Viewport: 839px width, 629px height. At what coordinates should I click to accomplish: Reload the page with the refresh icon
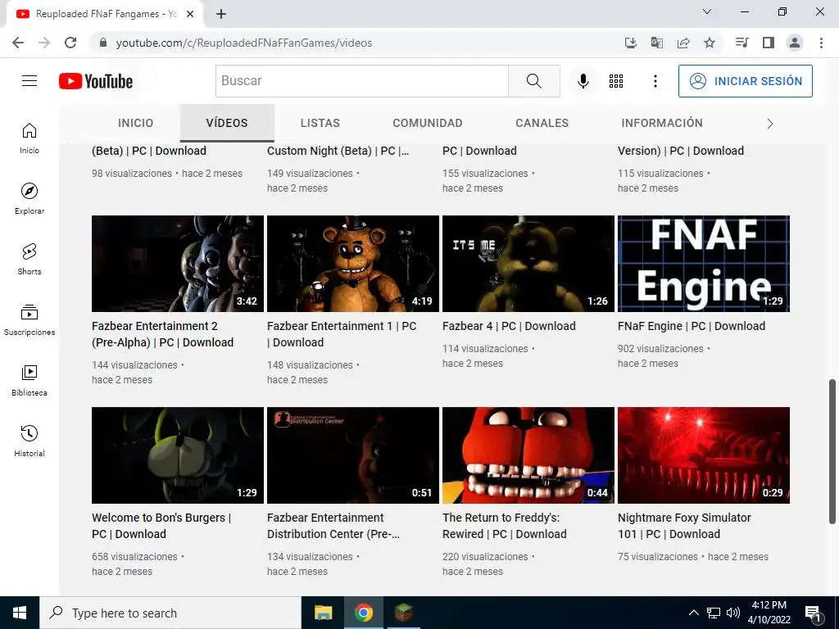[70, 43]
